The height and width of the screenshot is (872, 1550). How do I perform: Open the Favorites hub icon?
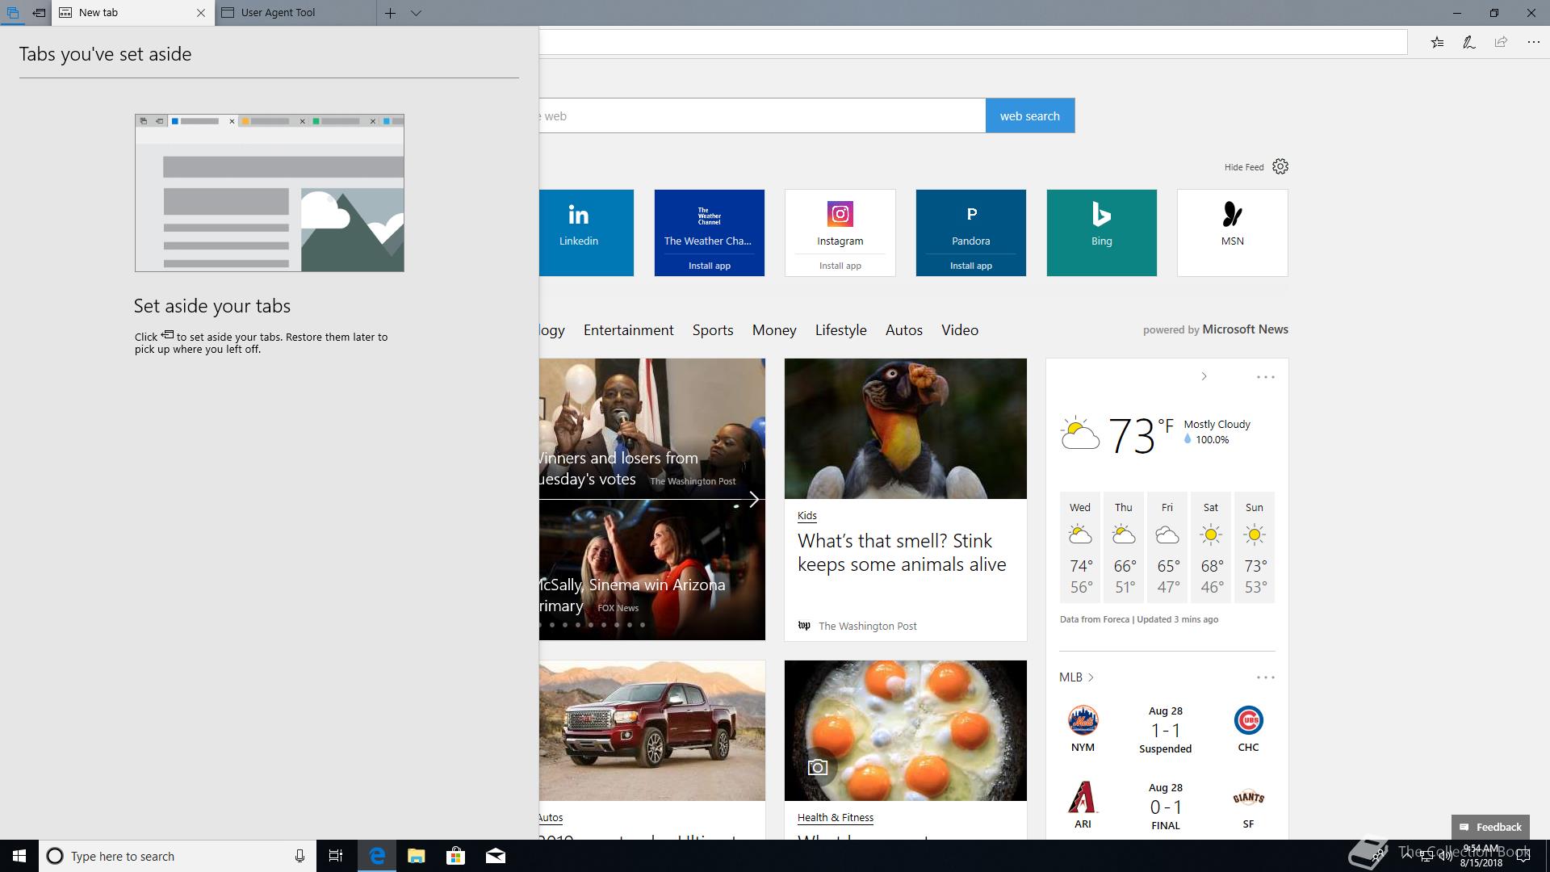pos(1437,42)
